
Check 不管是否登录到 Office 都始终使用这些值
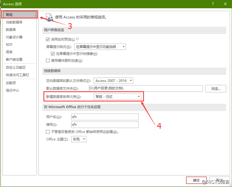click(x=48, y=132)
